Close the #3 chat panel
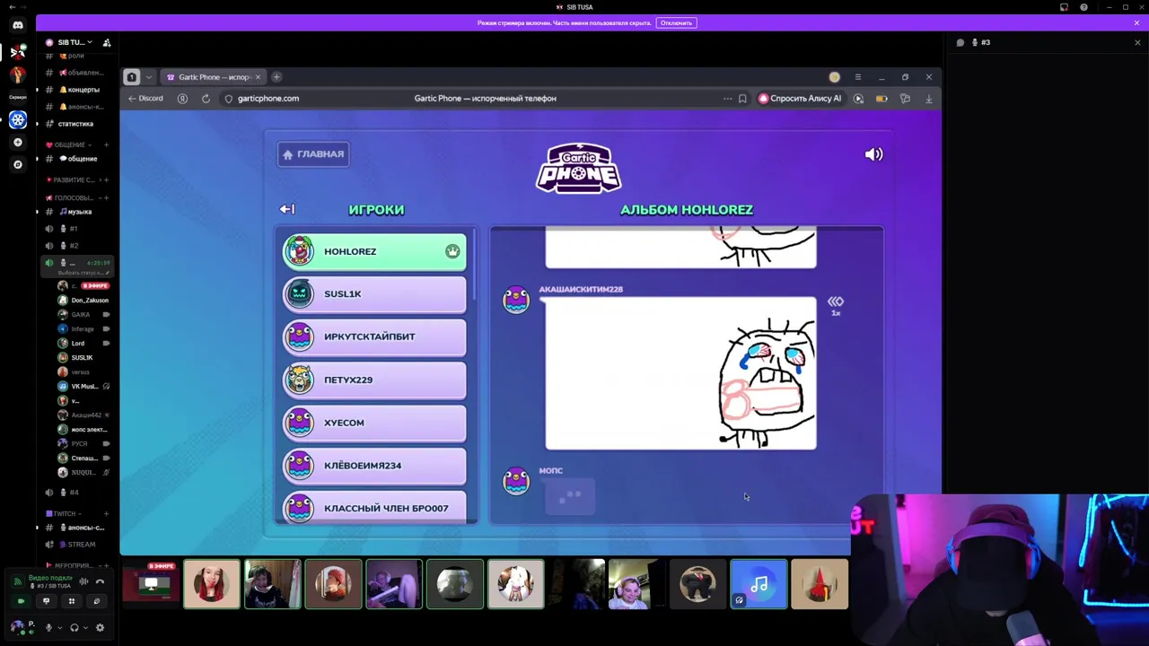The height and width of the screenshot is (646, 1149). pyautogui.click(x=1137, y=42)
